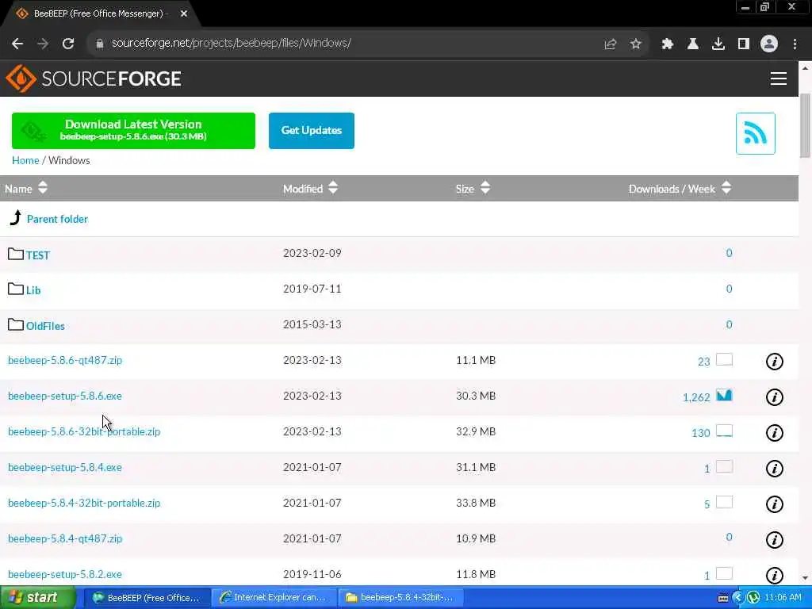Switch to BeeBEEP Chrome taskbar window
This screenshot has width=812, height=609.
[147, 598]
